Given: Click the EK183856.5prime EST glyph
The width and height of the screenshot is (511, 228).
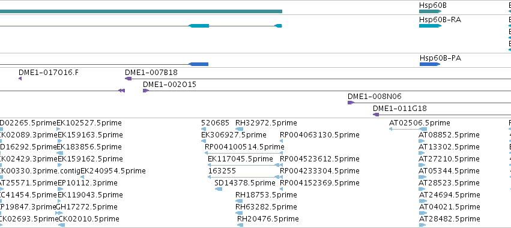Looking at the screenshot, I should [60, 153].
